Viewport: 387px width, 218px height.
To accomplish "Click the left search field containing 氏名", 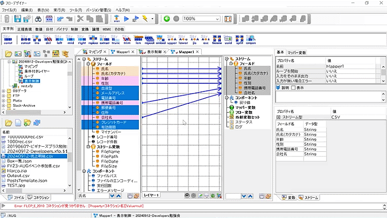I will pos(93,196).
